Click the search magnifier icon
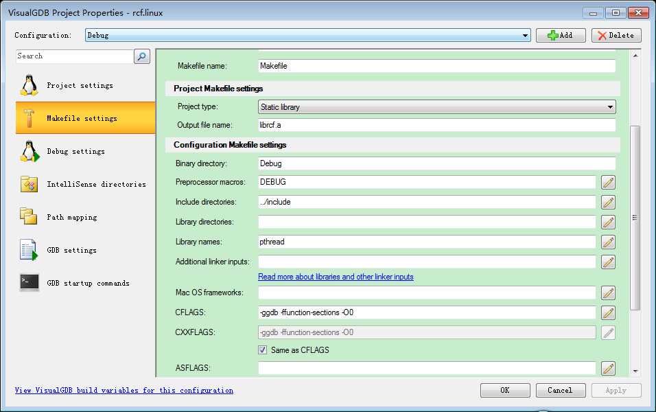The height and width of the screenshot is (412, 656). click(x=142, y=56)
